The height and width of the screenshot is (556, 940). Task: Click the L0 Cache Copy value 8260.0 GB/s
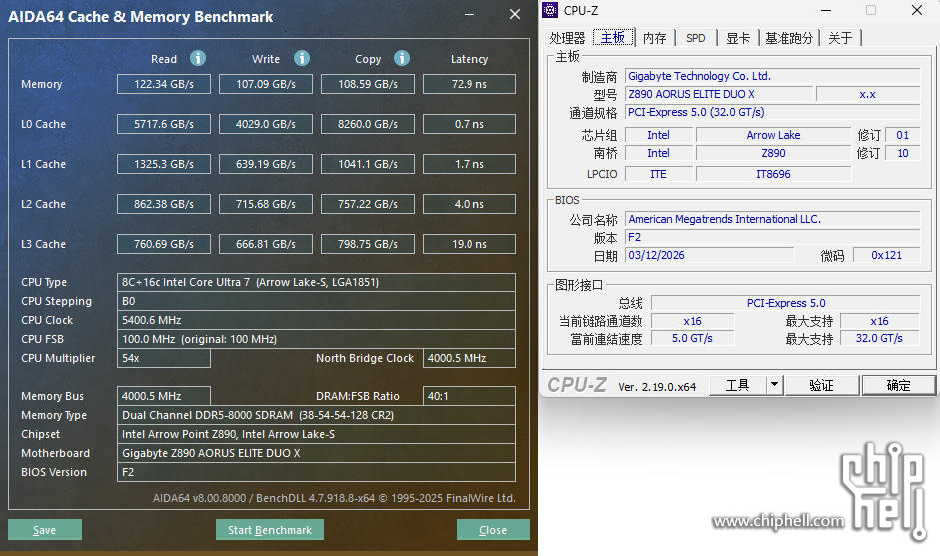point(368,124)
